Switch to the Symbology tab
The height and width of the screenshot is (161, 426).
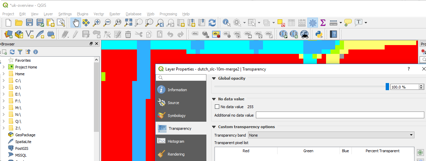pos(181,116)
